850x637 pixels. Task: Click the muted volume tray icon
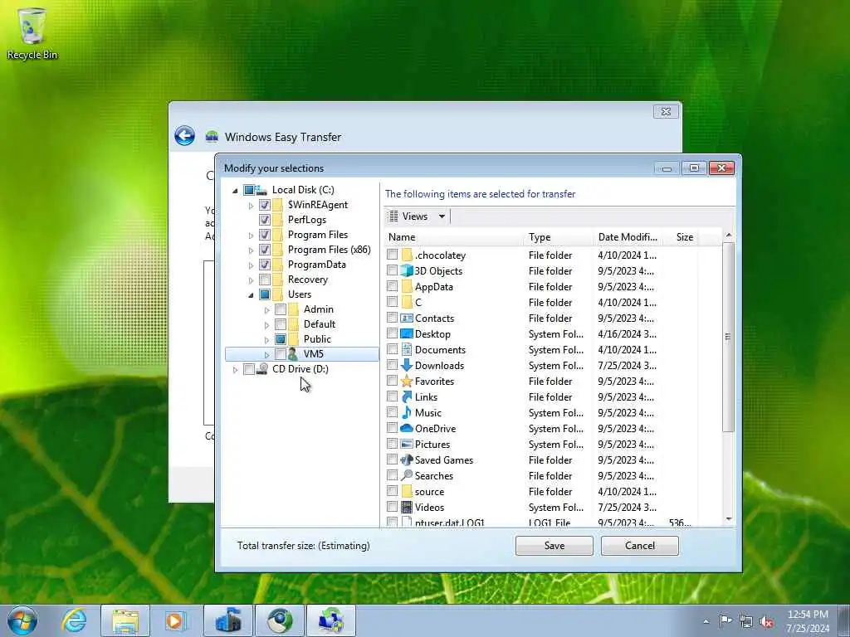(766, 621)
